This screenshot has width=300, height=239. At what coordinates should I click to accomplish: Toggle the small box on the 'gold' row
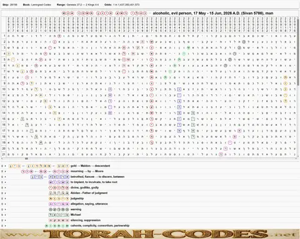(2, 166)
